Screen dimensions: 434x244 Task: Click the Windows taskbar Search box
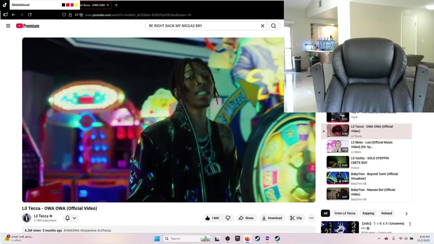(188, 239)
